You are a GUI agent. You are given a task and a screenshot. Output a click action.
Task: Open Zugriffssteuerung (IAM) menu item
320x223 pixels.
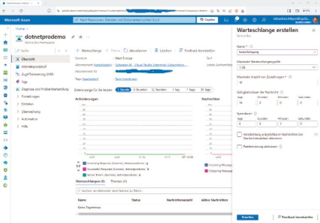coord(37,74)
